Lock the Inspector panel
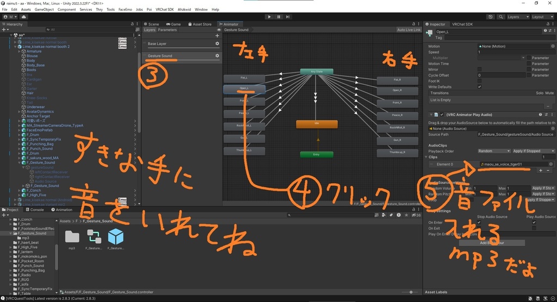The height and width of the screenshot is (302, 557). pos(548,24)
